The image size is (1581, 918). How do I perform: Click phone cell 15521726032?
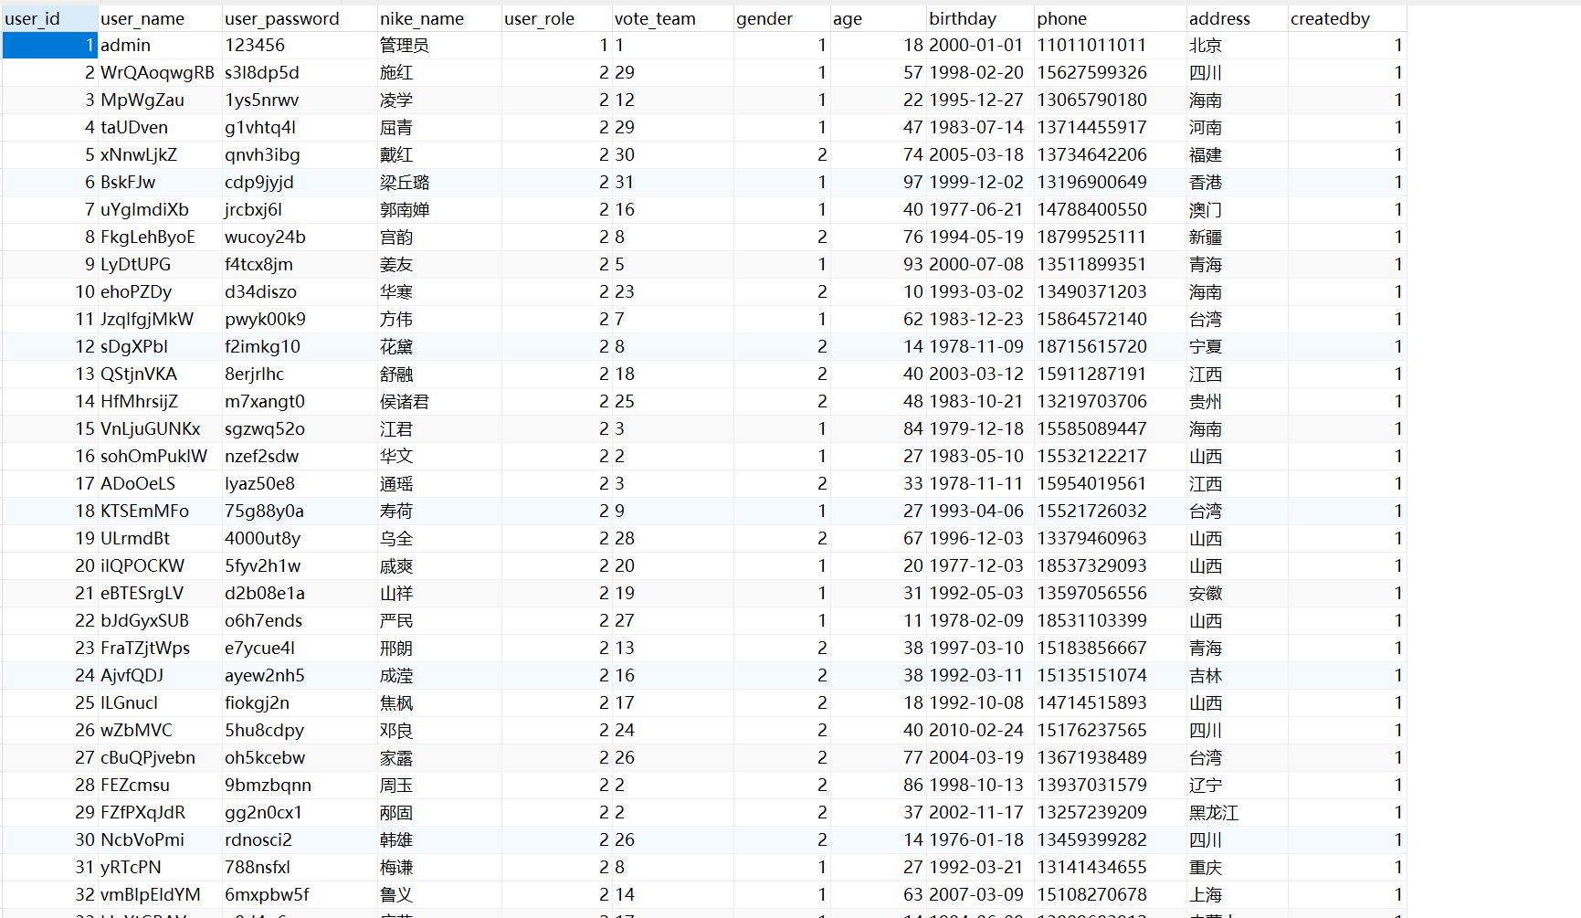(x=1110, y=511)
